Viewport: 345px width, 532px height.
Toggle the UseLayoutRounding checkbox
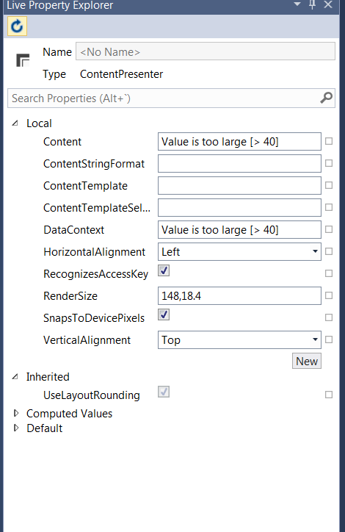point(164,392)
